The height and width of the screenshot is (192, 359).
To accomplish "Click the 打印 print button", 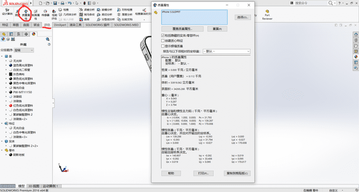I will pos(203,173).
